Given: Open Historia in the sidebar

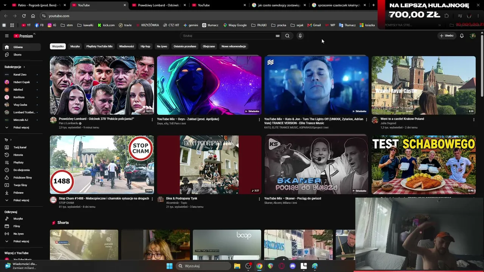Looking at the screenshot, I should coord(21,155).
